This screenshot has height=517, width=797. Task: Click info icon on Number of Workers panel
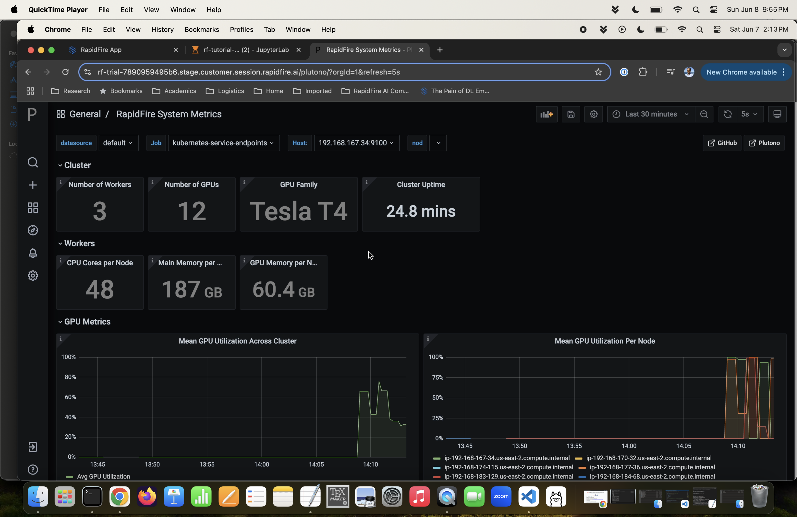pos(61,182)
